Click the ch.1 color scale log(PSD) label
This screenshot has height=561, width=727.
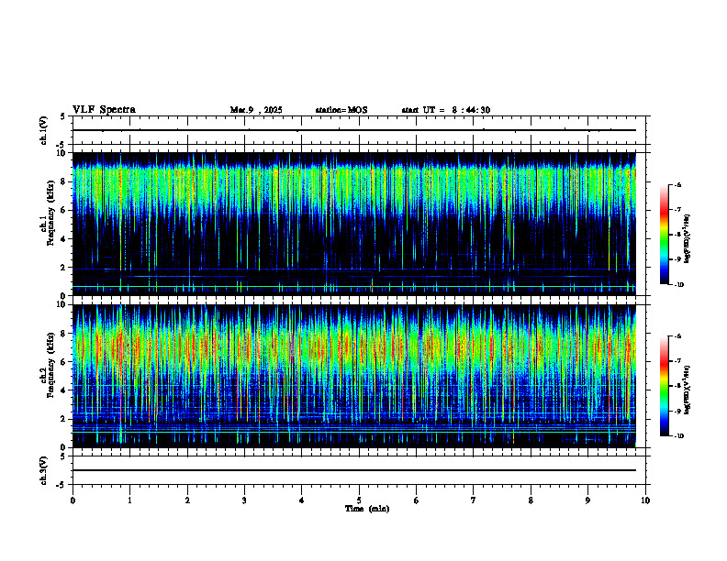click(x=688, y=238)
